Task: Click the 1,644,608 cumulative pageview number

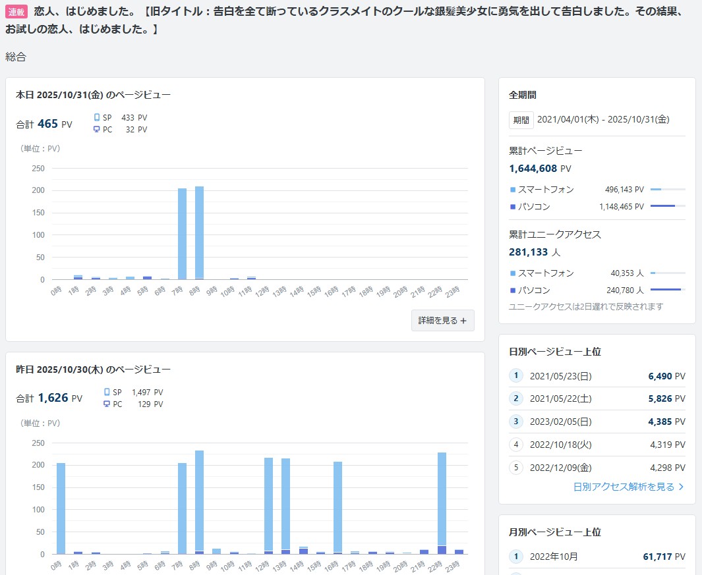Action: point(533,169)
